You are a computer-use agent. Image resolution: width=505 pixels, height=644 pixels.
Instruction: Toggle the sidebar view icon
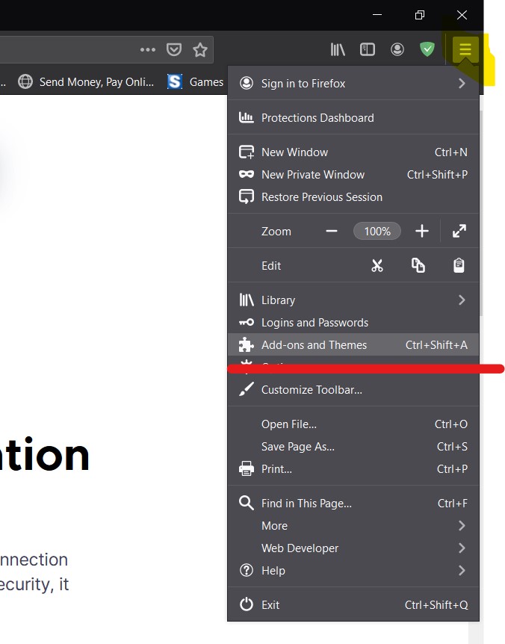coord(368,50)
